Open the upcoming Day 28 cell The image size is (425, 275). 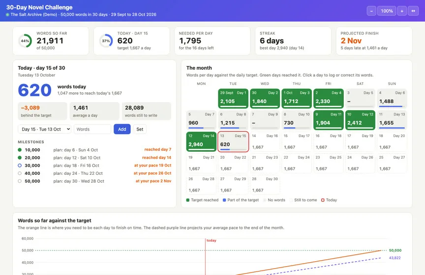[x=201, y=185]
